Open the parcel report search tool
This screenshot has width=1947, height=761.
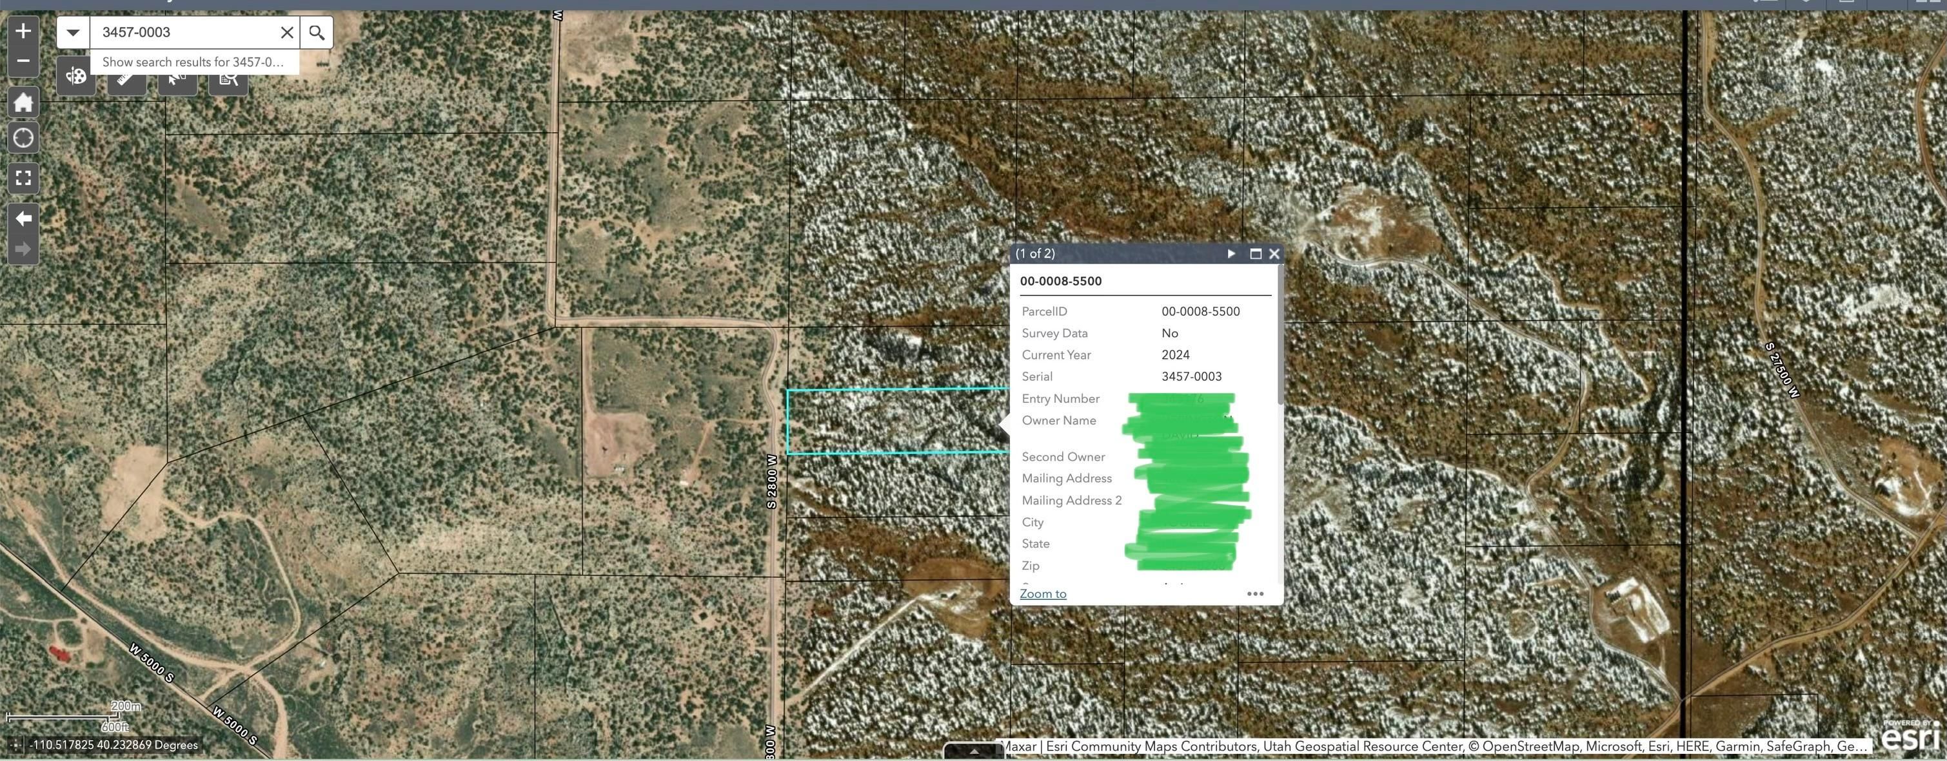pos(228,79)
